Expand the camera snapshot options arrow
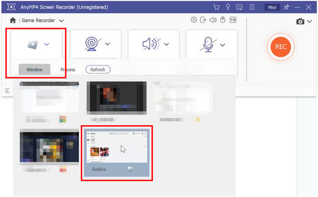Screen dimensions: 318x197 [x=310, y=21]
